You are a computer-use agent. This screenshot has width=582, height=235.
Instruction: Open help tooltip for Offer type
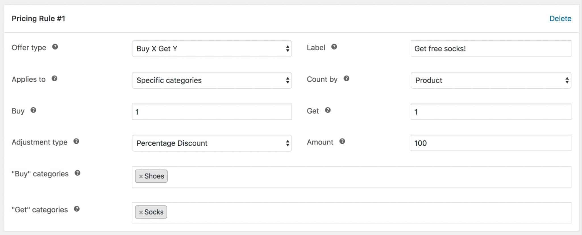pyautogui.click(x=55, y=47)
